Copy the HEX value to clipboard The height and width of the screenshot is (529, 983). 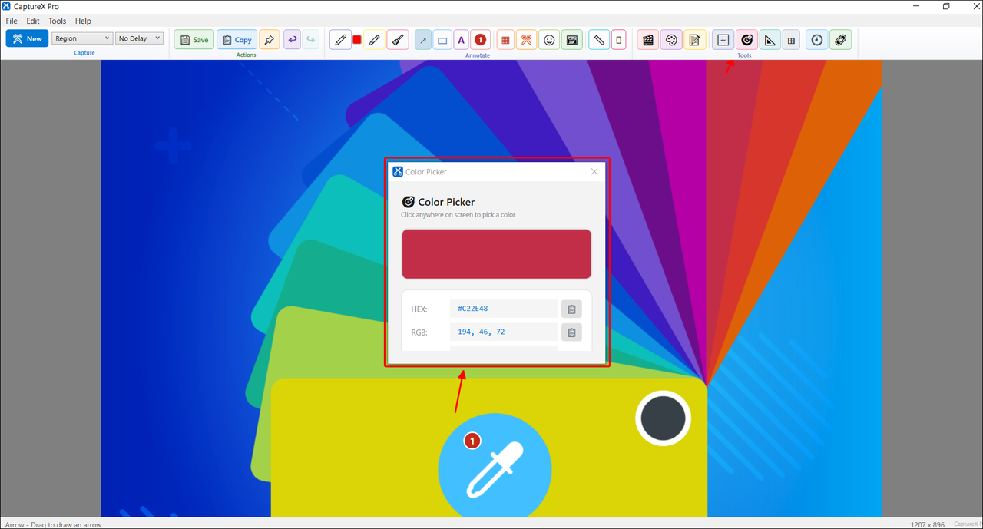pyautogui.click(x=571, y=309)
